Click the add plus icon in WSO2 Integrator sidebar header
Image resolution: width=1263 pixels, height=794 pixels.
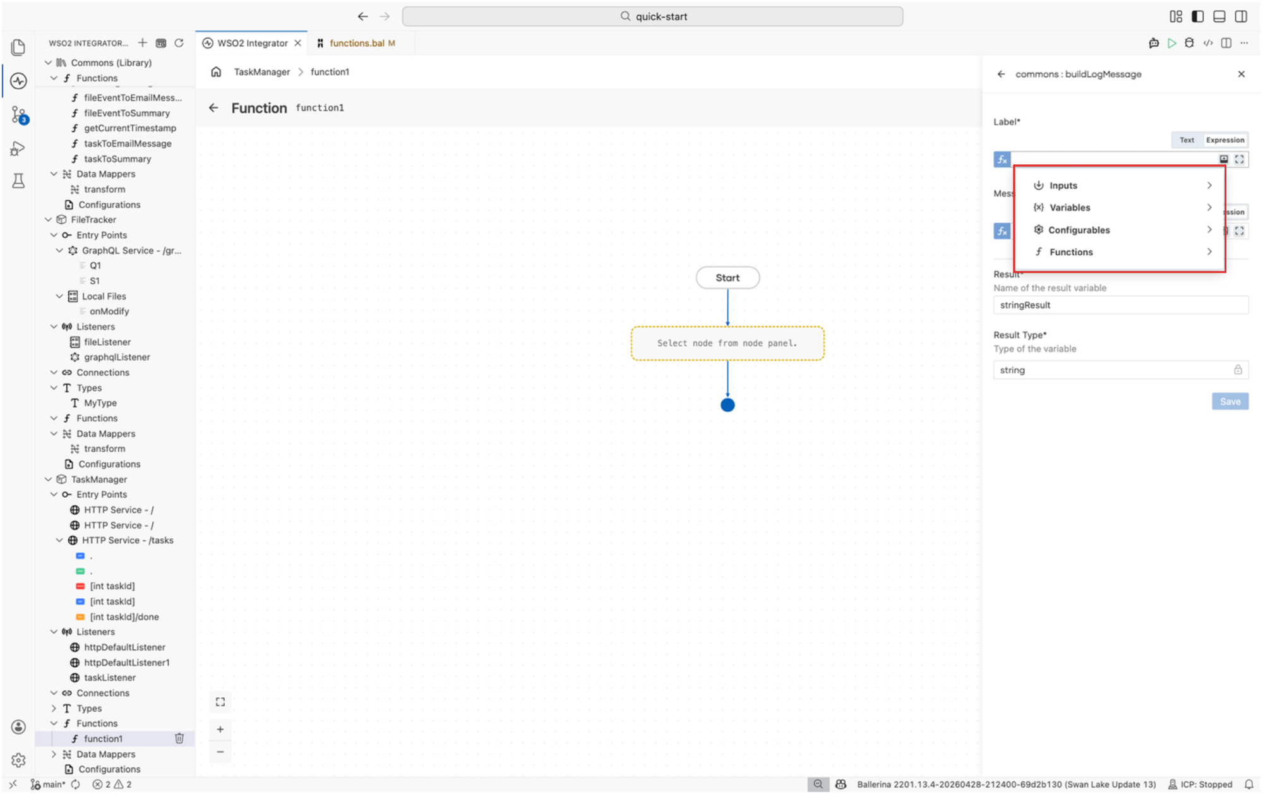click(x=143, y=43)
